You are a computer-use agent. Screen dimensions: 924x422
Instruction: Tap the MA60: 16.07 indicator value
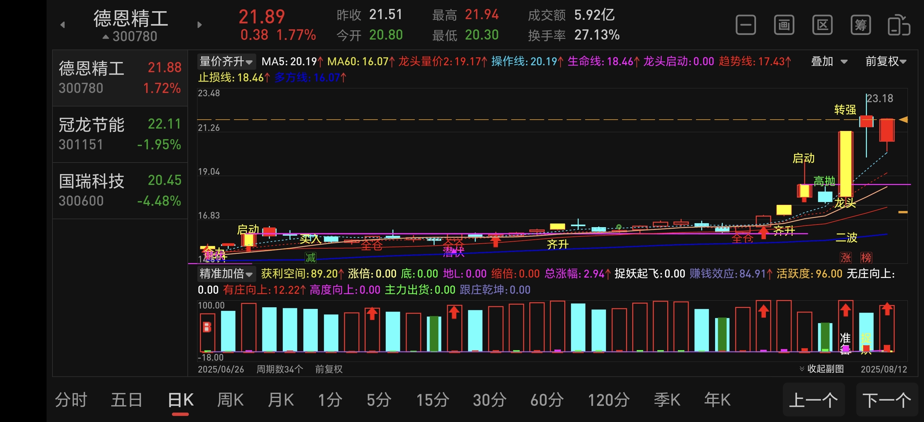pyautogui.click(x=361, y=61)
